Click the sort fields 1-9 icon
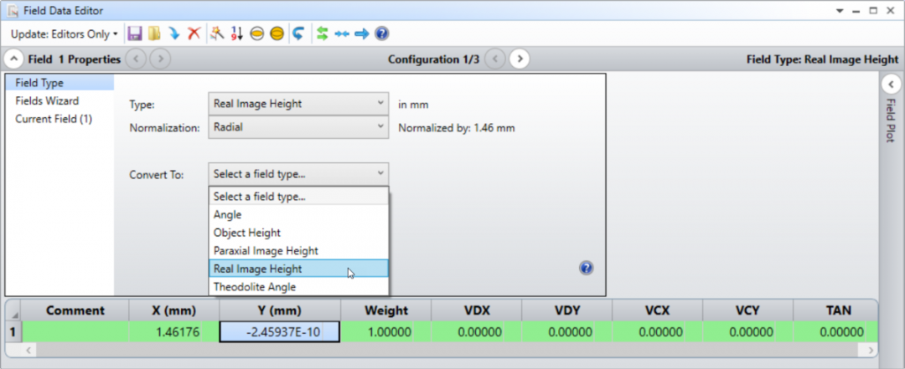 point(236,34)
